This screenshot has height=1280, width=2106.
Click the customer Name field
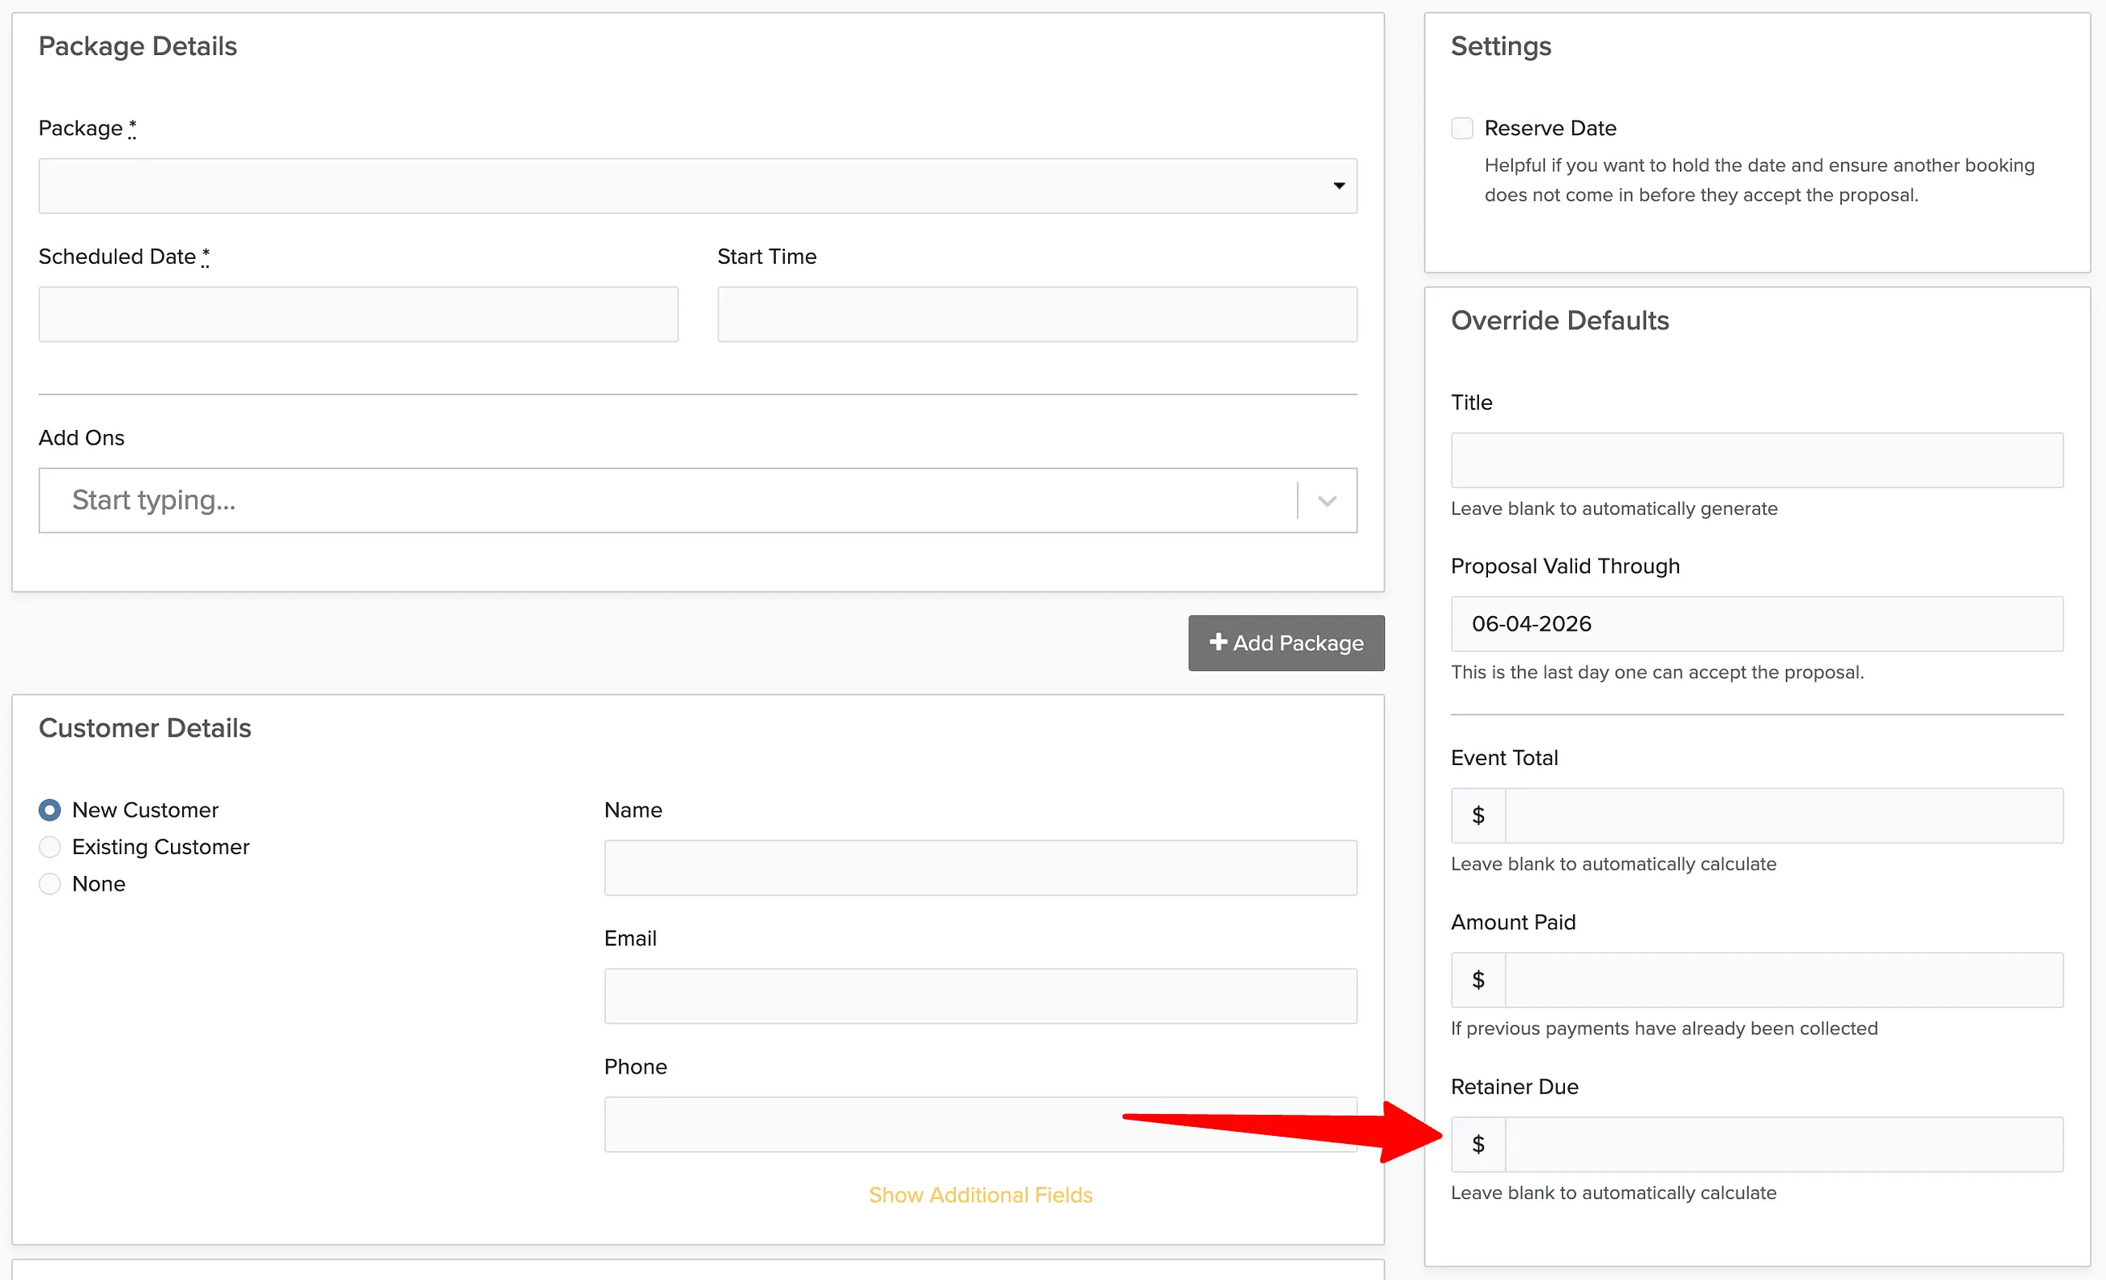coord(980,868)
